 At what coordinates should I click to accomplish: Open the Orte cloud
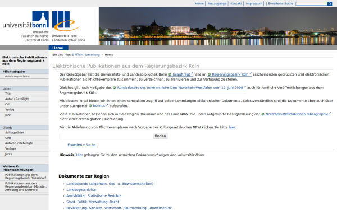click(8, 138)
